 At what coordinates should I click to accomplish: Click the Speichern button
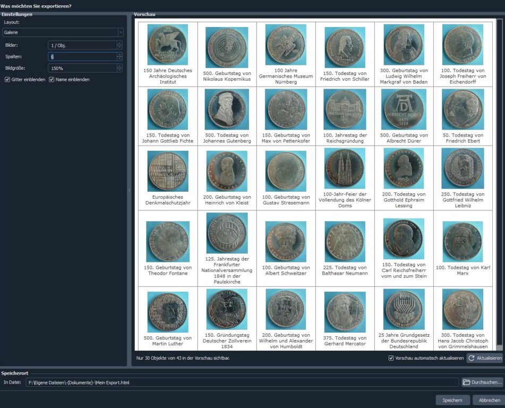point(452,400)
